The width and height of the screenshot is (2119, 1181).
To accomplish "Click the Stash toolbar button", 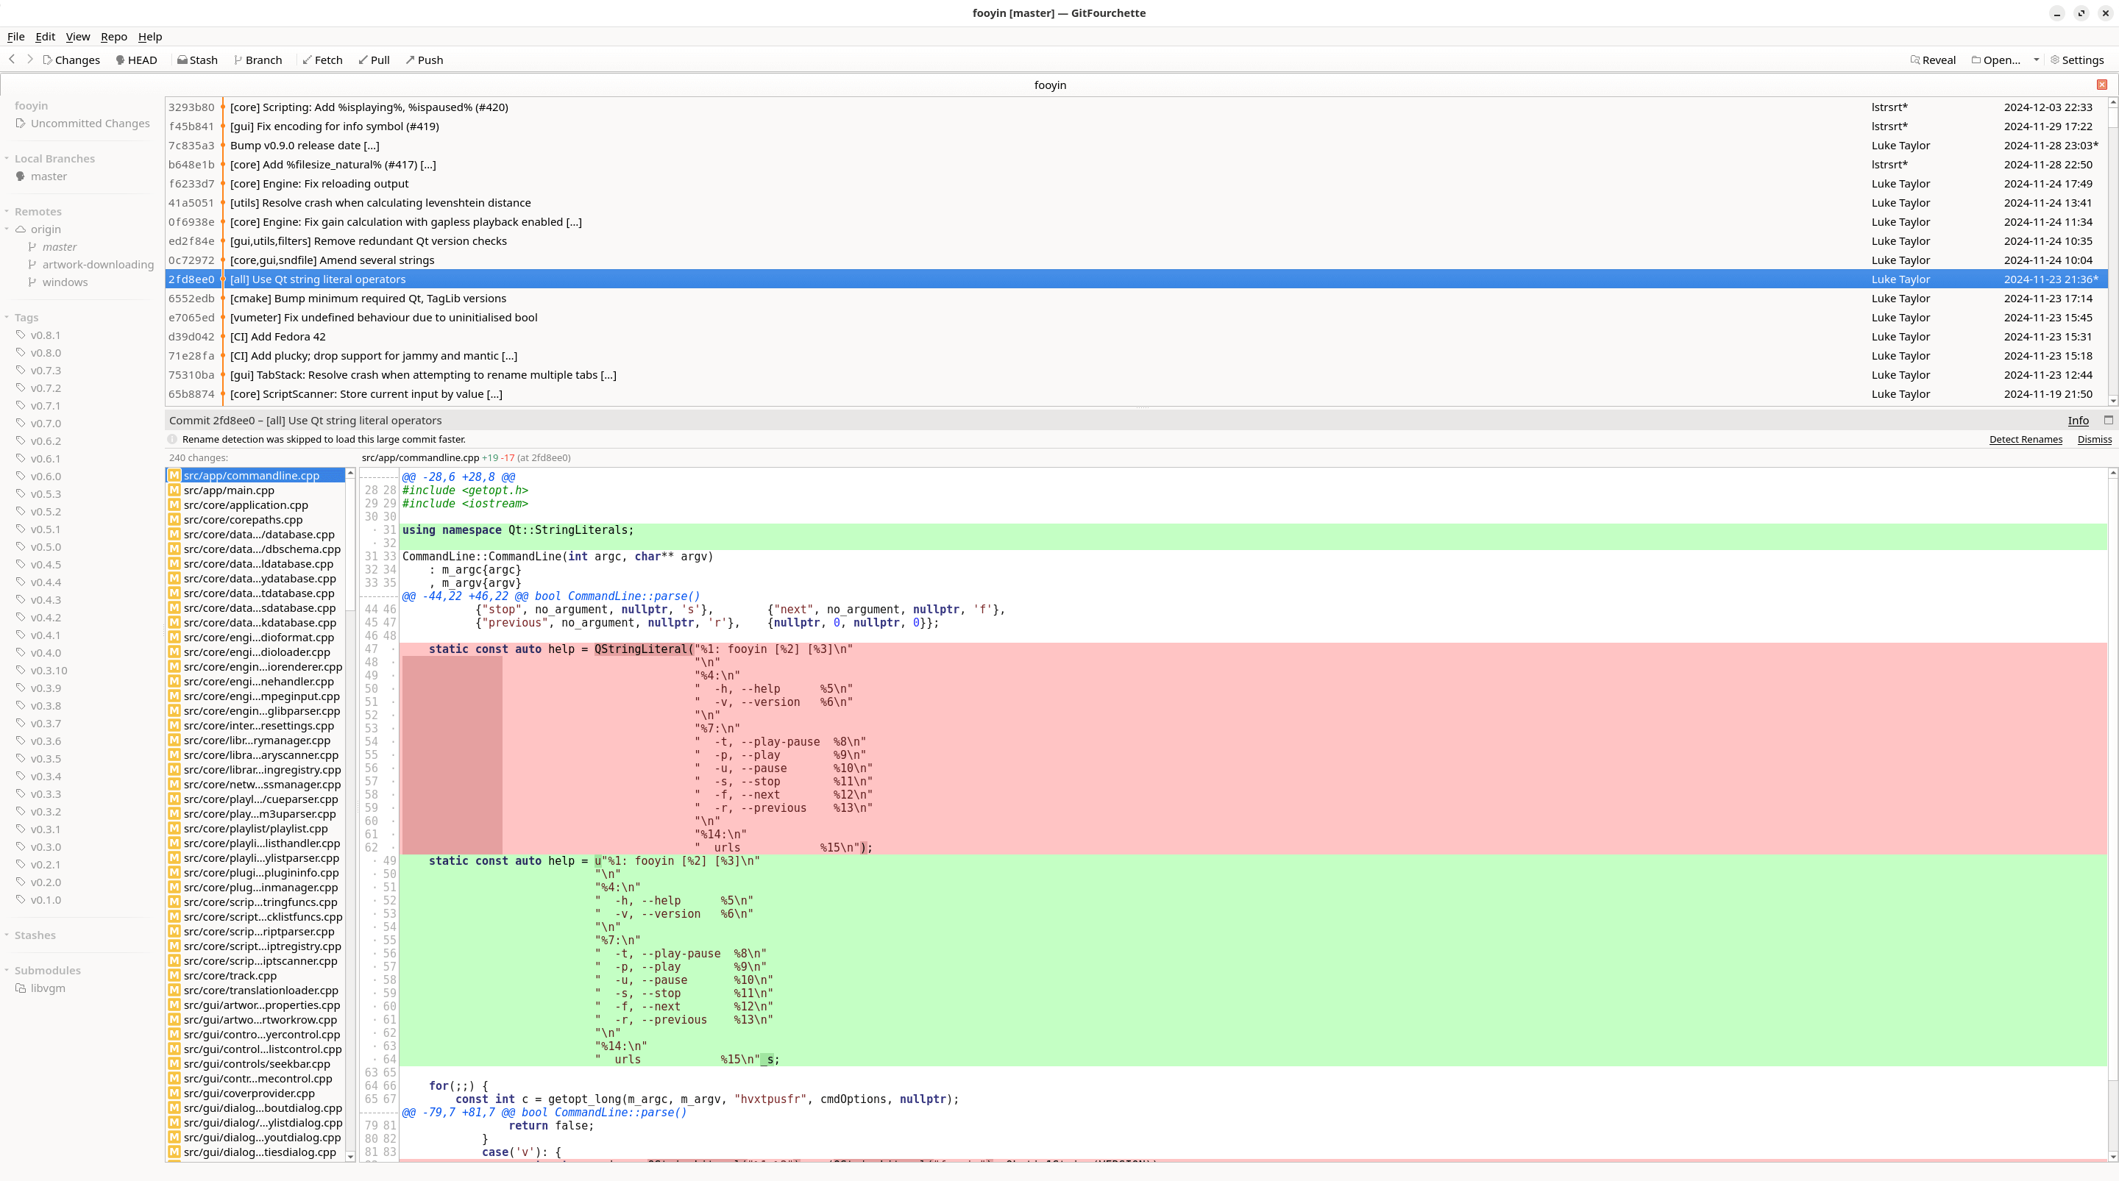I will tap(197, 60).
